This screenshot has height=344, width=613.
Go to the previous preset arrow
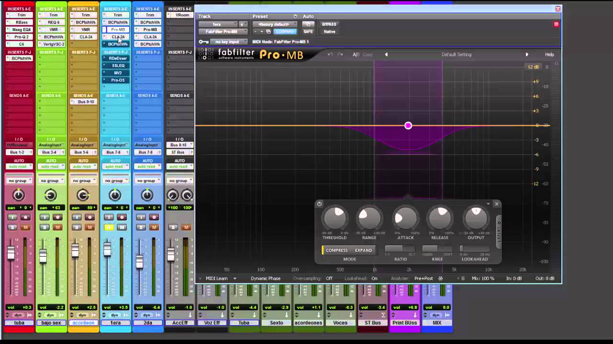point(386,54)
